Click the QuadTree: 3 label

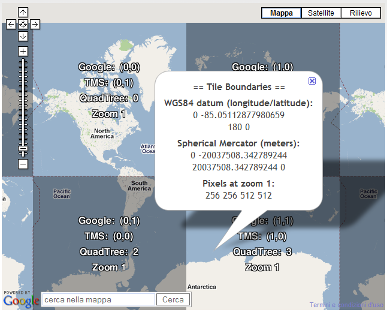(x=262, y=251)
